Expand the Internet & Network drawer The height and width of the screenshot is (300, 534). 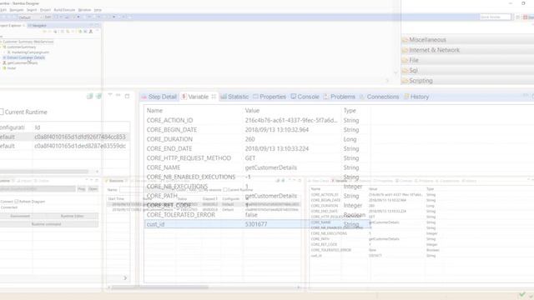point(467,50)
